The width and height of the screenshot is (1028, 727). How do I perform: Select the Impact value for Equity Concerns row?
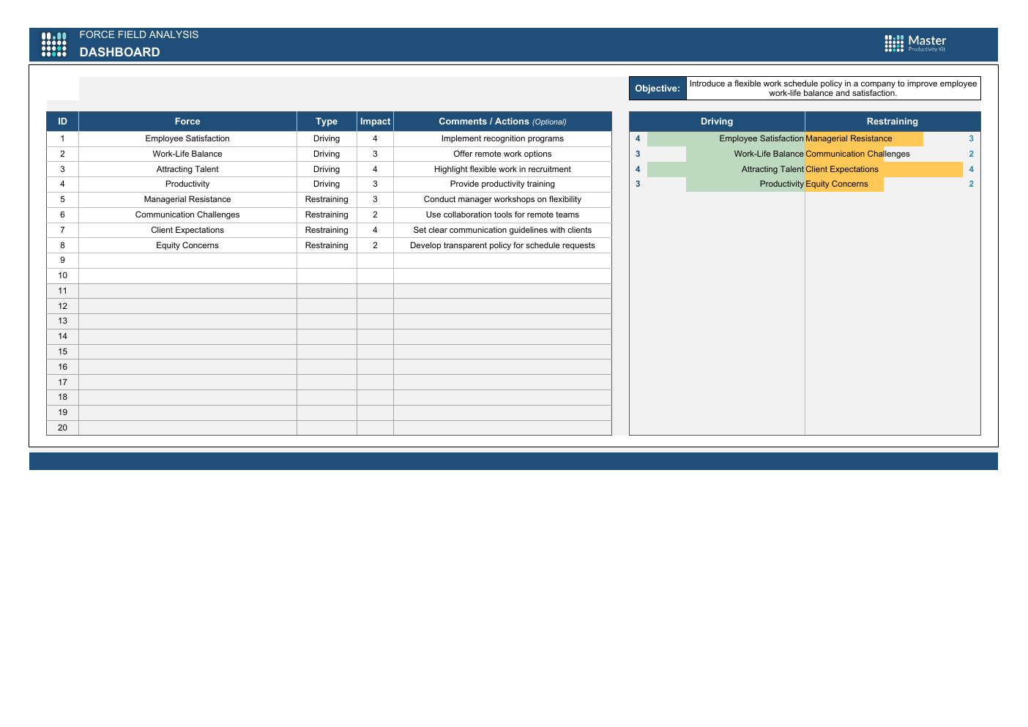point(375,245)
